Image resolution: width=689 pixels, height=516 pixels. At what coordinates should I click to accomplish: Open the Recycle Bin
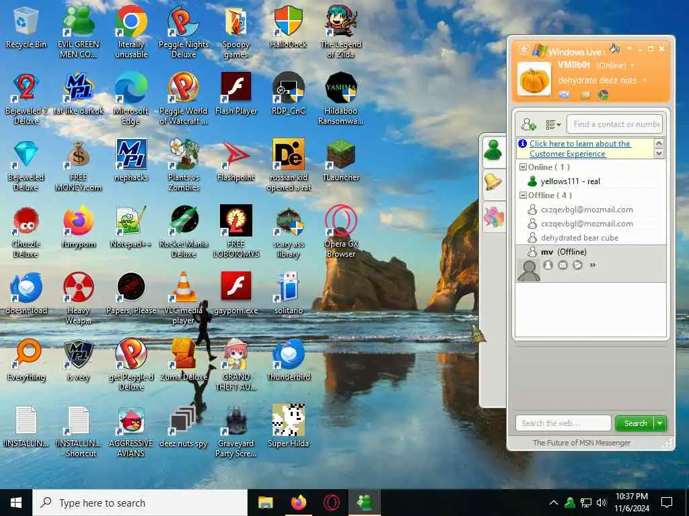(26, 28)
